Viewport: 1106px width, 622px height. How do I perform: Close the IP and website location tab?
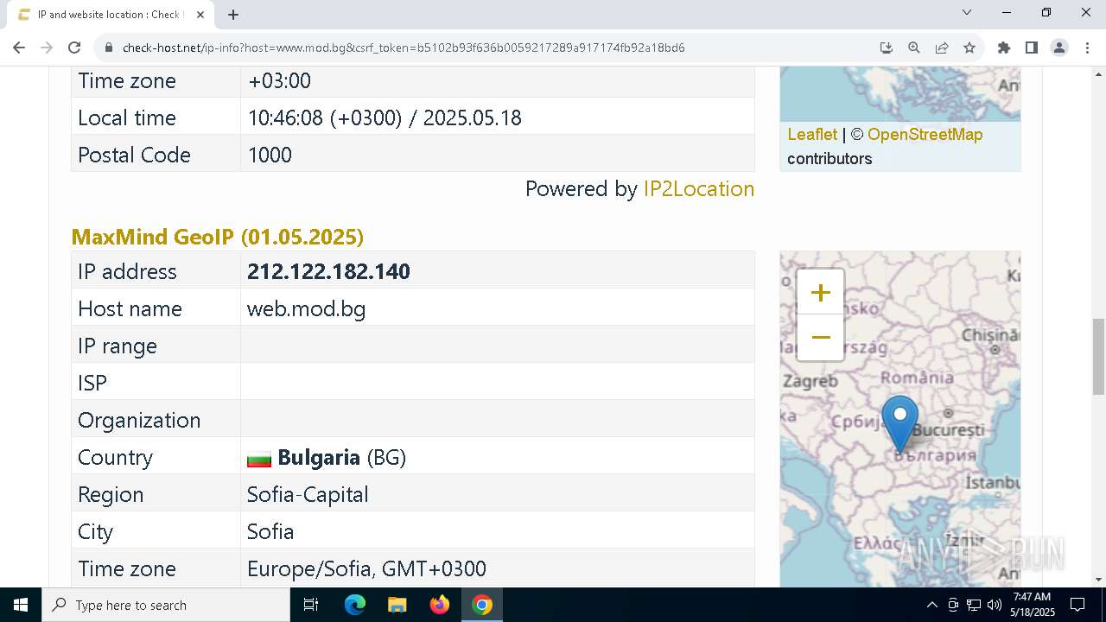[x=200, y=15]
